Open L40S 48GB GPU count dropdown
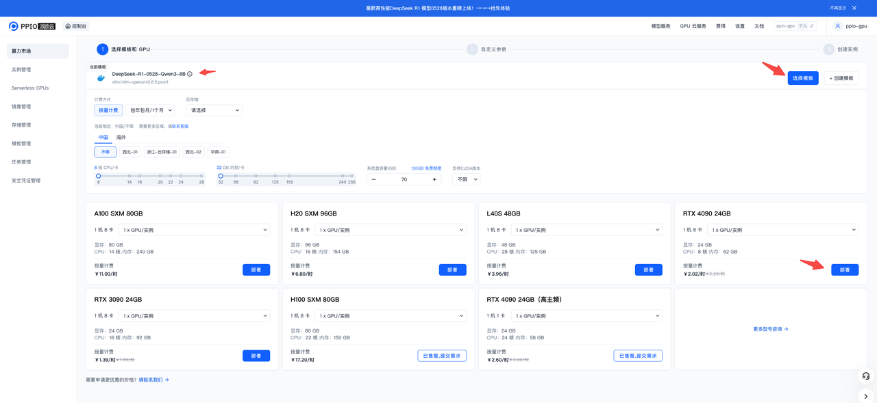This screenshot has width=877, height=403. coord(587,230)
